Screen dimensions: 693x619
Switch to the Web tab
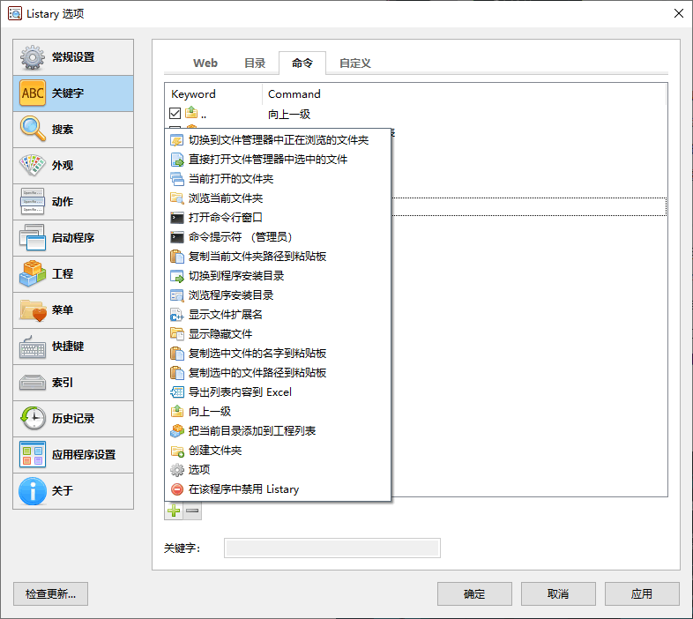coord(205,63)
